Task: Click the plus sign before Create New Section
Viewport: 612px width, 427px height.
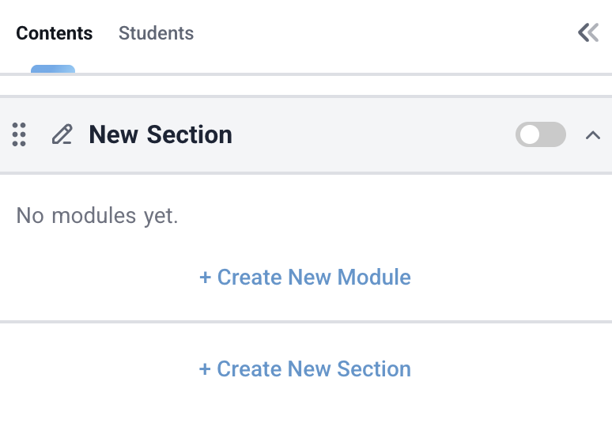Action: point(205,369)
